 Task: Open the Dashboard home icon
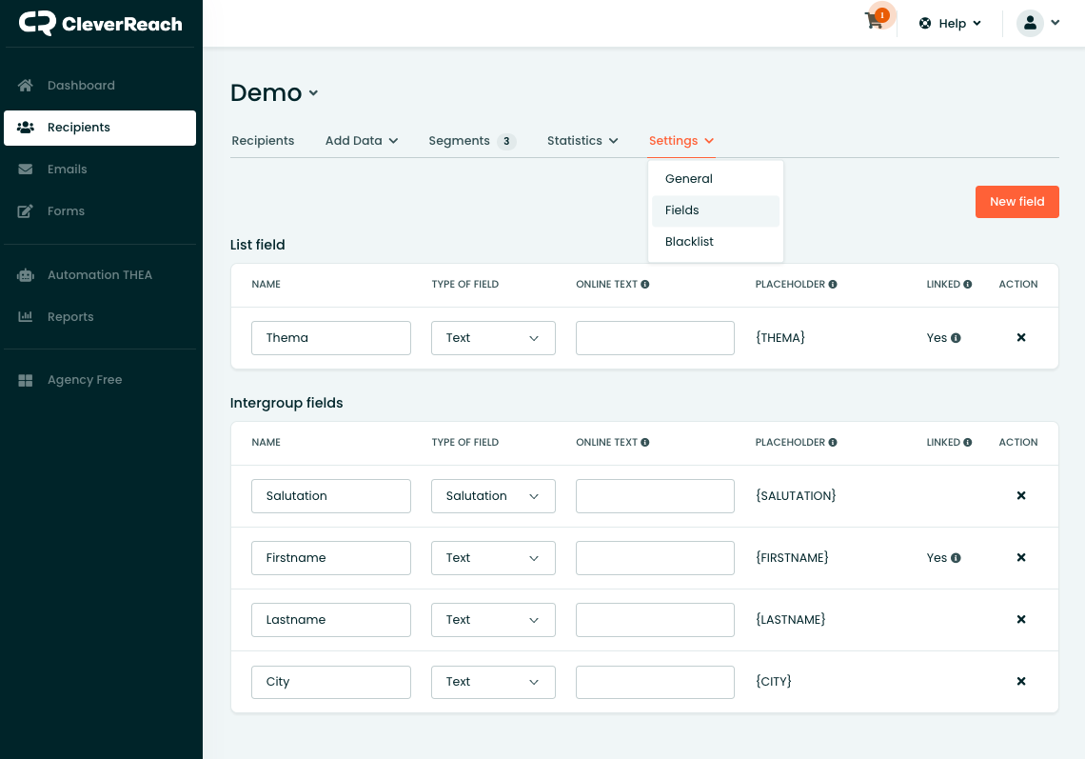25,85
